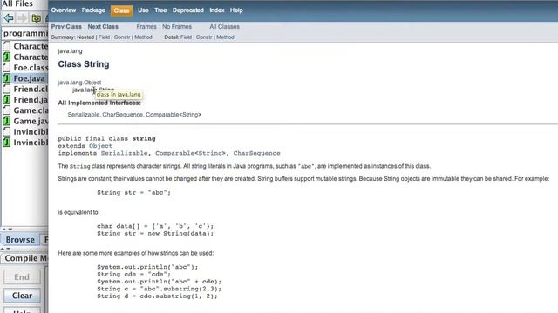Click the All Files panel title
Viewport: 558px width, 313px height.
[x=17, y=3]
